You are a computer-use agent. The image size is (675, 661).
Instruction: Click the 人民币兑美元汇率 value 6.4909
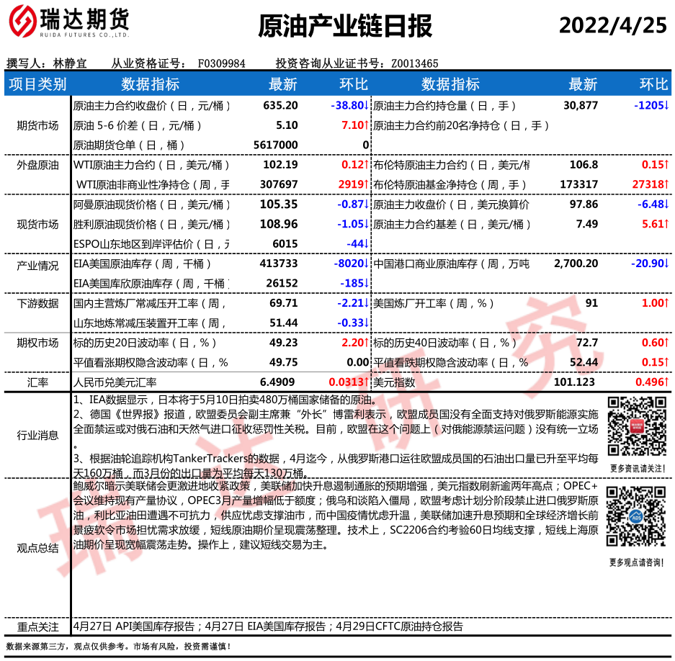(277, 382)
